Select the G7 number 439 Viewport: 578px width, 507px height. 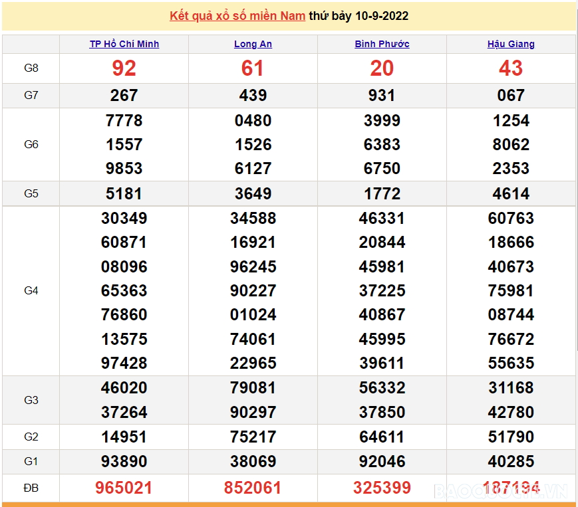point(253,96)
